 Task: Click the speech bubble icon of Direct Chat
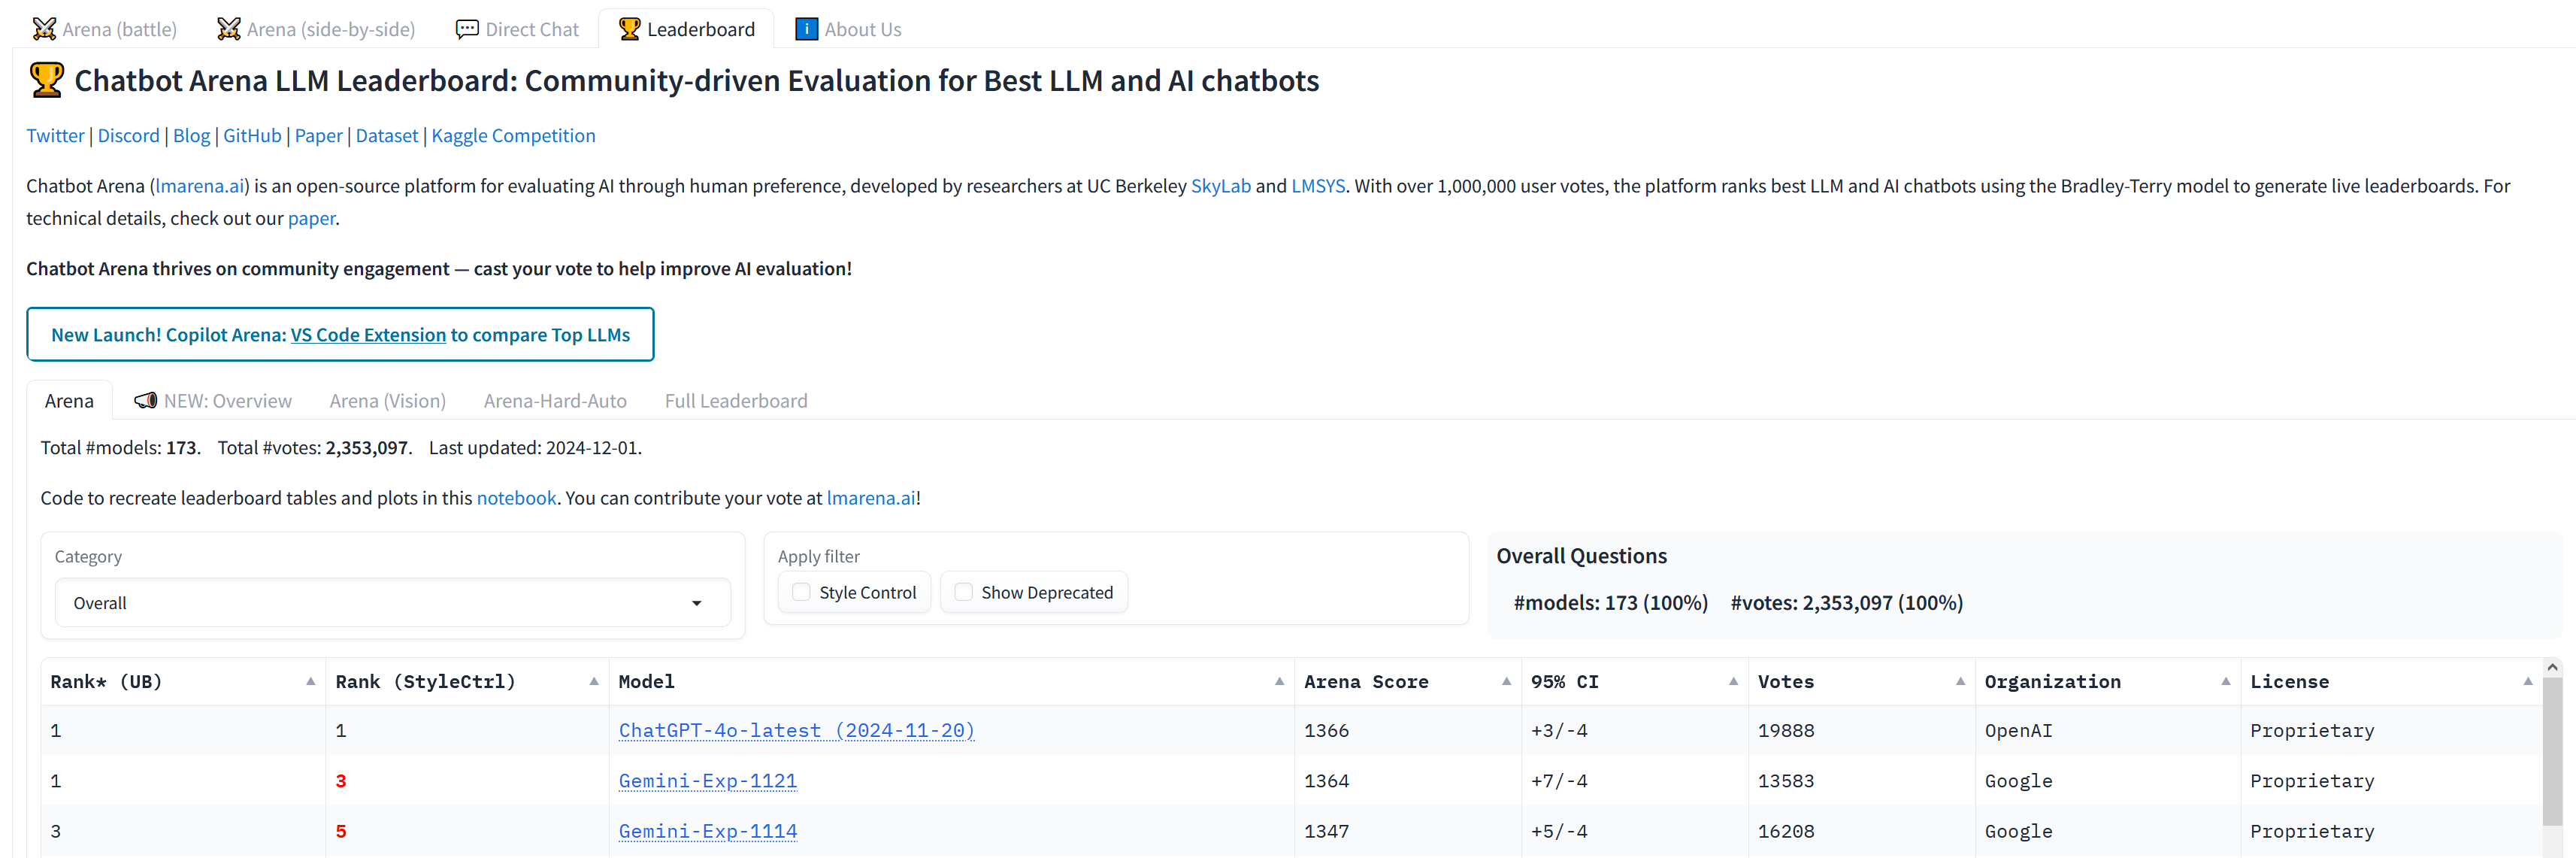pos(467,29)
